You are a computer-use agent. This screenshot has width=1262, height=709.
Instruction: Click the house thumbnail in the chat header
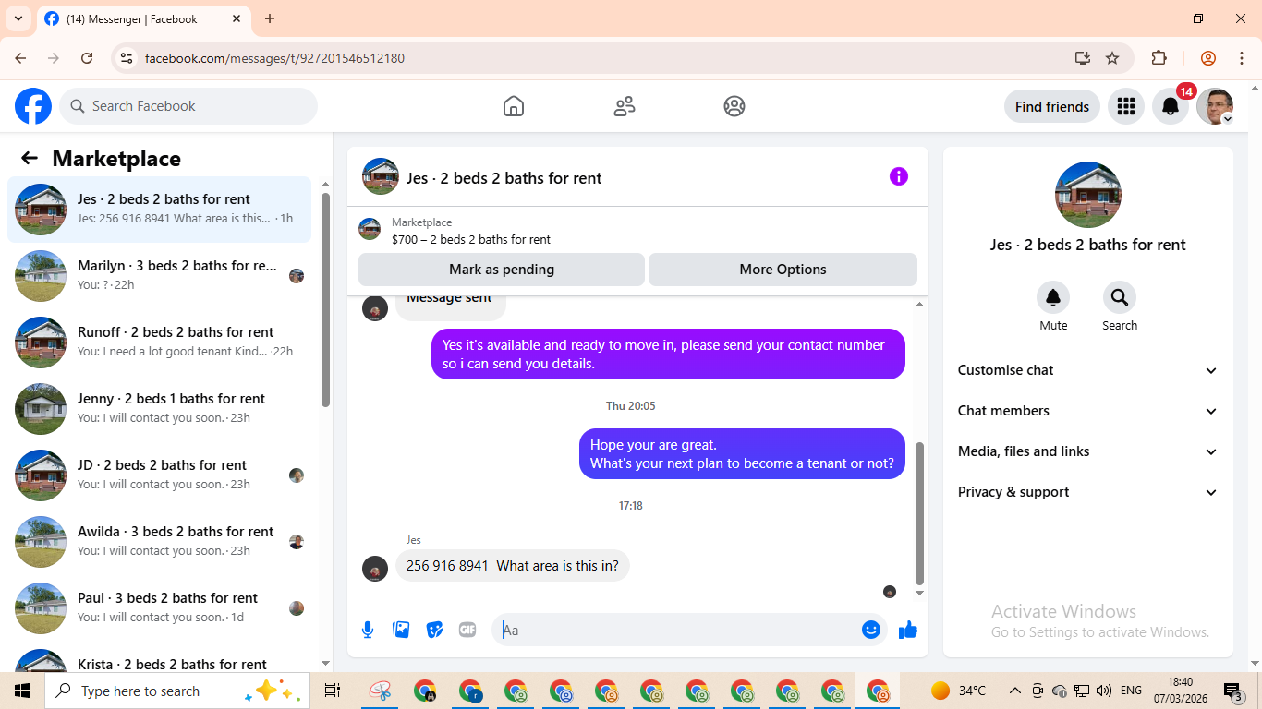pyautogui.click(x=381, y=176)
